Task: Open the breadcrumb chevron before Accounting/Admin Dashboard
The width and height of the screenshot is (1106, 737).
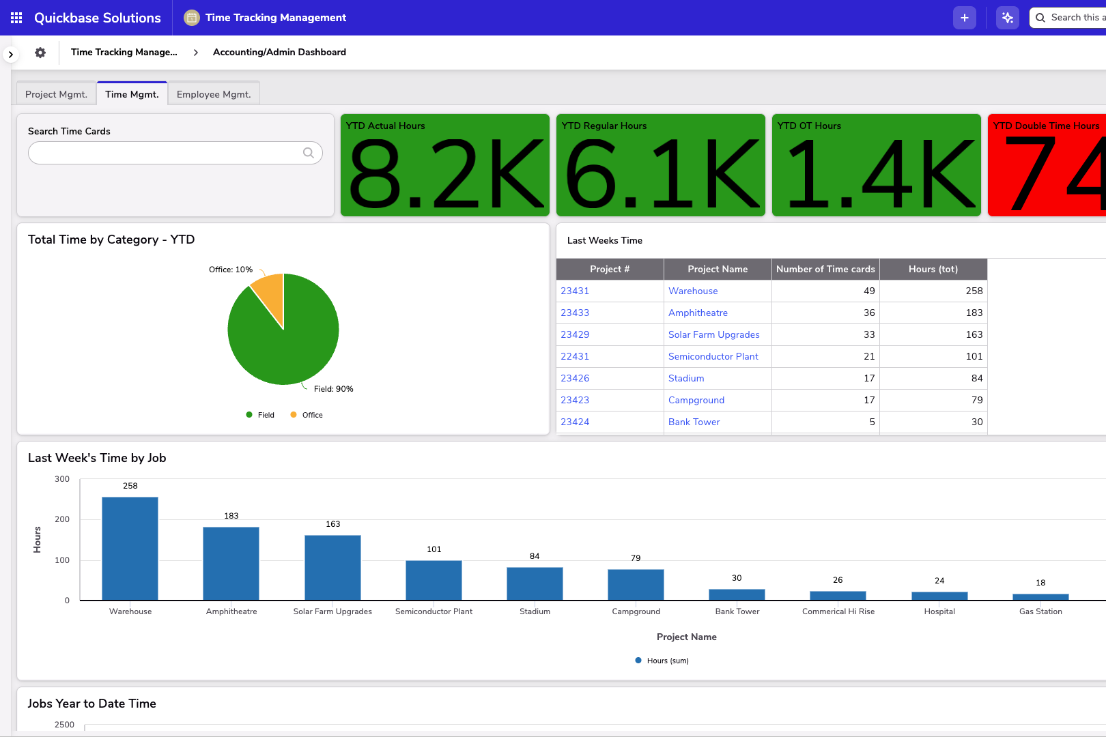Action: (x=195, y=52)
